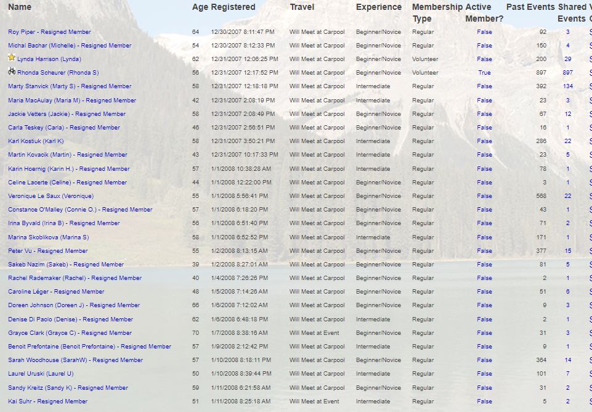Open Sandy Kreitz (Sandy K) profile link
Viewport: 592px width, 412px height.
coord(68,388)
